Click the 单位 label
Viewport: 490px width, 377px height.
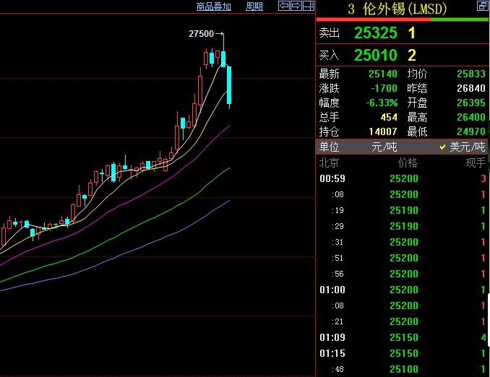329,147
